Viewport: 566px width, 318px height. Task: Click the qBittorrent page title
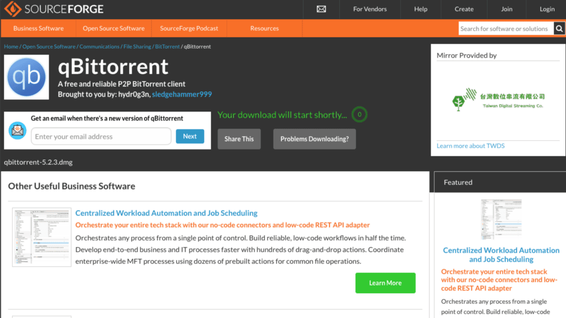pos(113,67)
